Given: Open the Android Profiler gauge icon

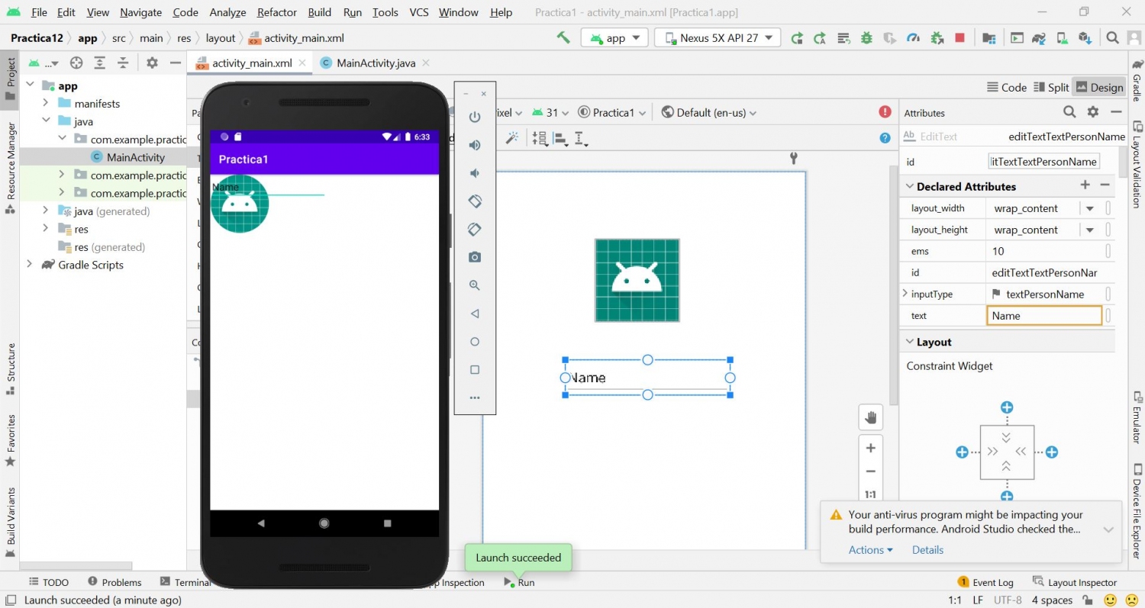Looking at the screenshot, I should pos(913,37).
